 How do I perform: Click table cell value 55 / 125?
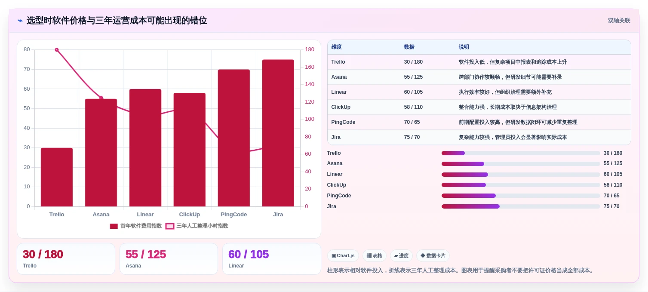pyautogui.click(x=414, y=77)
